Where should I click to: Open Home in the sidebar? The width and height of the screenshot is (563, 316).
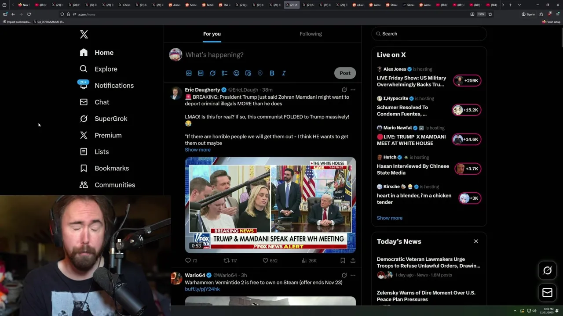click(97, 53)
